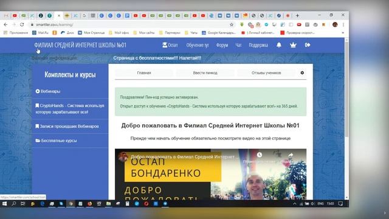This screenshot has width=389, height=219.
Task: Open the Обучение тут menu item
Action: [x=198, y=45]
